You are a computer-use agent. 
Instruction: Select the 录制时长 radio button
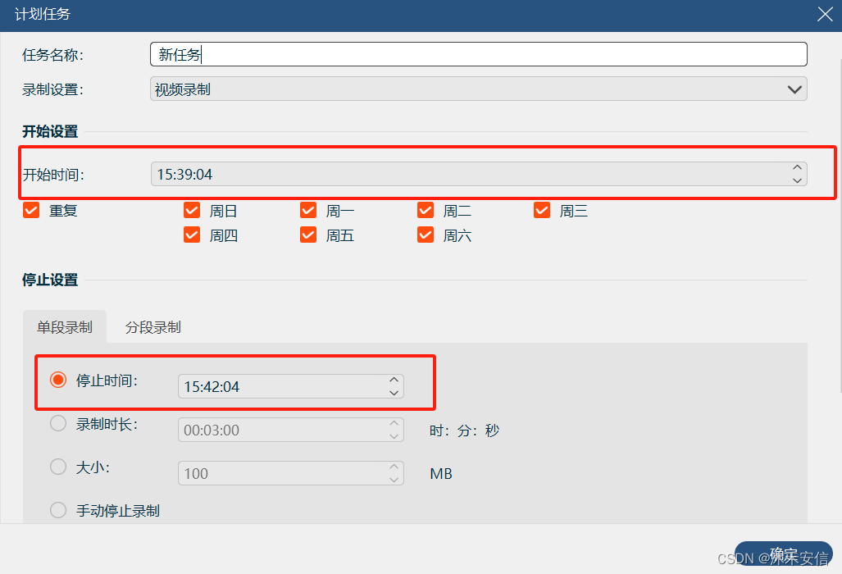click(58, 424)
